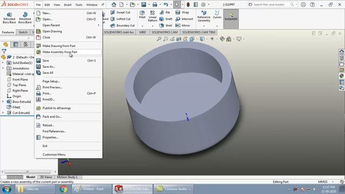Click the Save disk icon in toolbar
345x194 pixels.
[144, 4]
